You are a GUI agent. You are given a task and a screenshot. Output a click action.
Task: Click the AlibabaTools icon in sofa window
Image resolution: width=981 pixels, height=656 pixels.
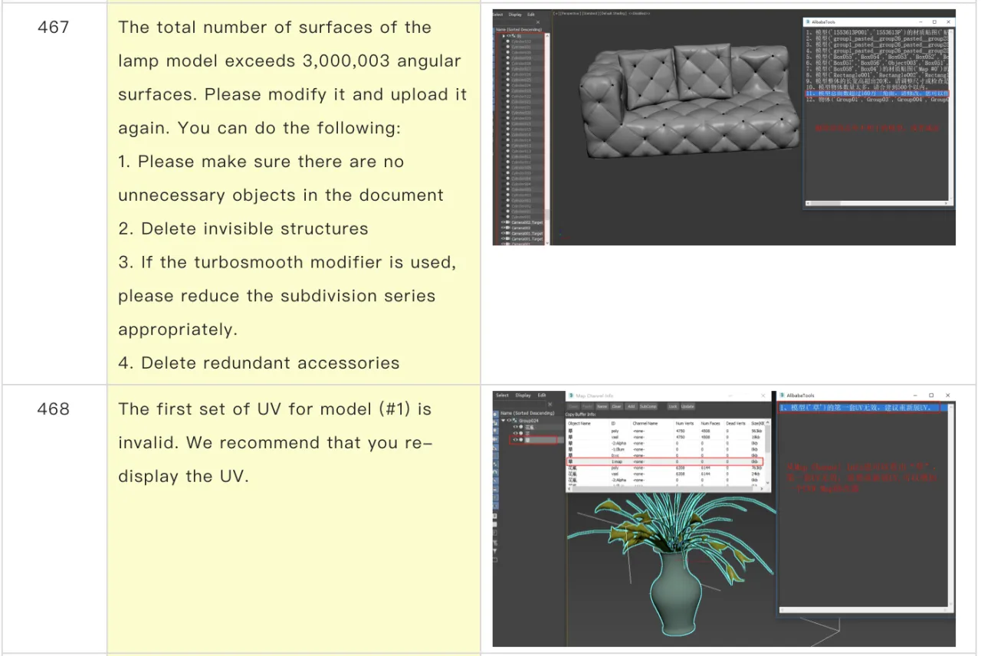point(808,22)
